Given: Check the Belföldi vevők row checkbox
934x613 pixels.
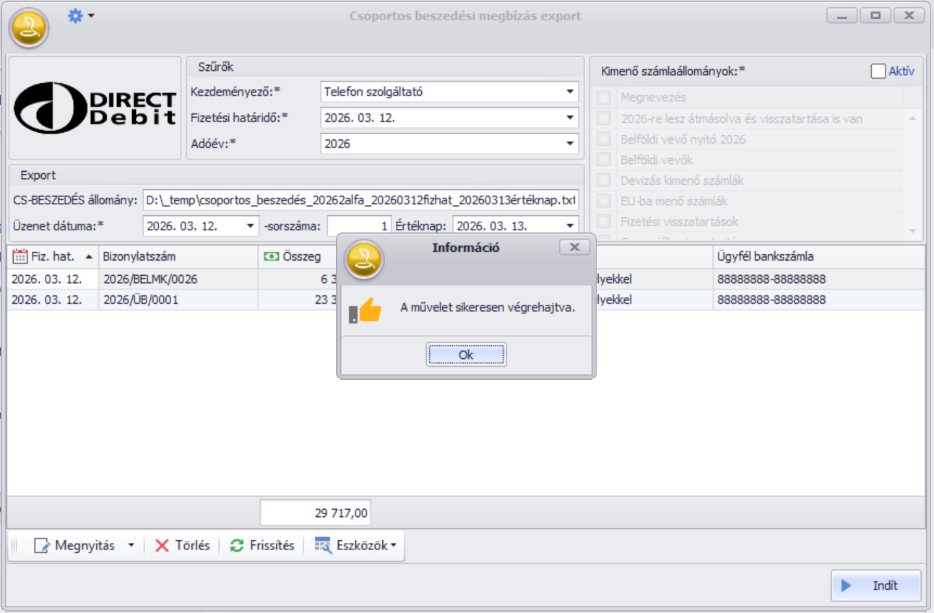Looking at the screenshot, I should coord(603,160).
